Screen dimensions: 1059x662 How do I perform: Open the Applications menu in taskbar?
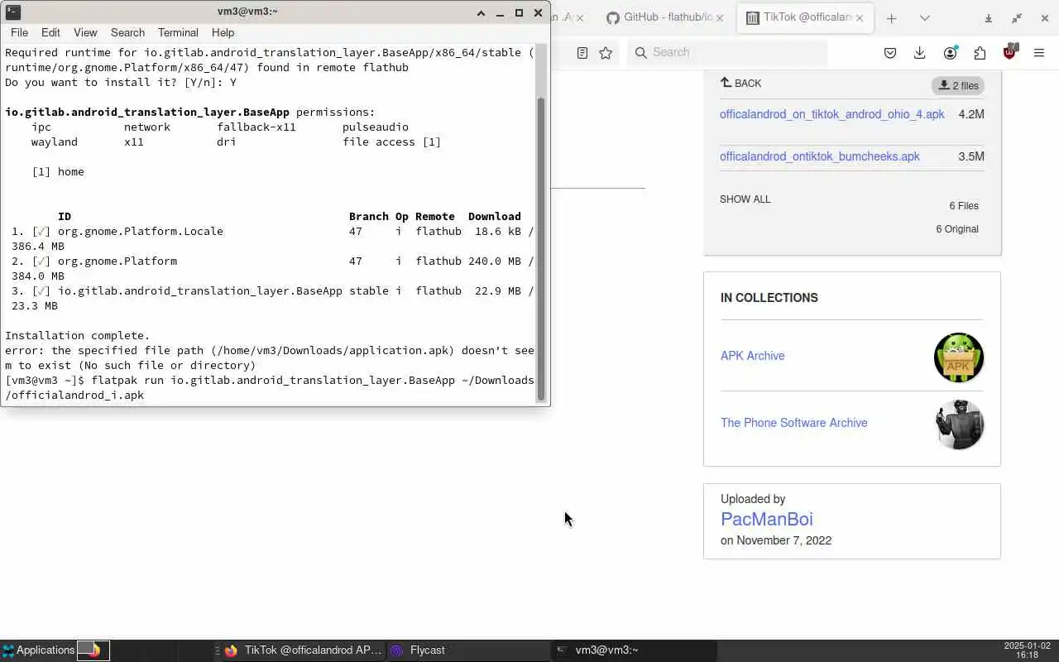[38, 650]
